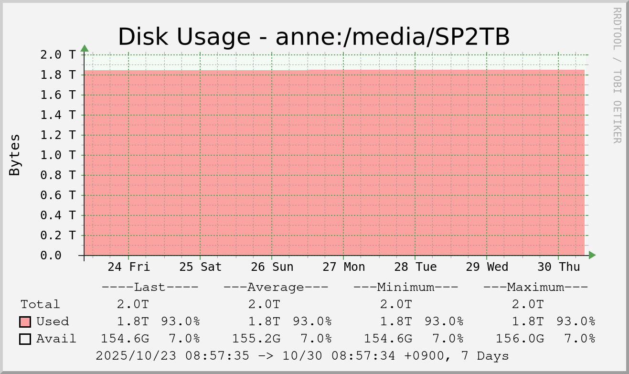Click the 24 Fri date label
This screenshot has width=629, height=374.
(129, 267)
